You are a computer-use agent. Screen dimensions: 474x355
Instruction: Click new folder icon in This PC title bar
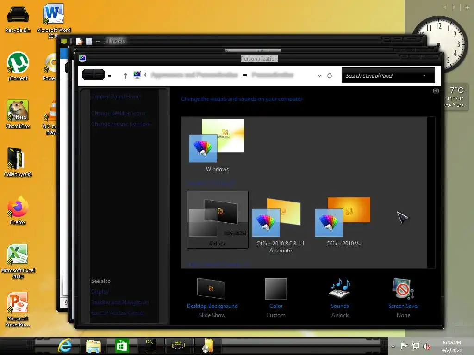(x=89, y=41)
